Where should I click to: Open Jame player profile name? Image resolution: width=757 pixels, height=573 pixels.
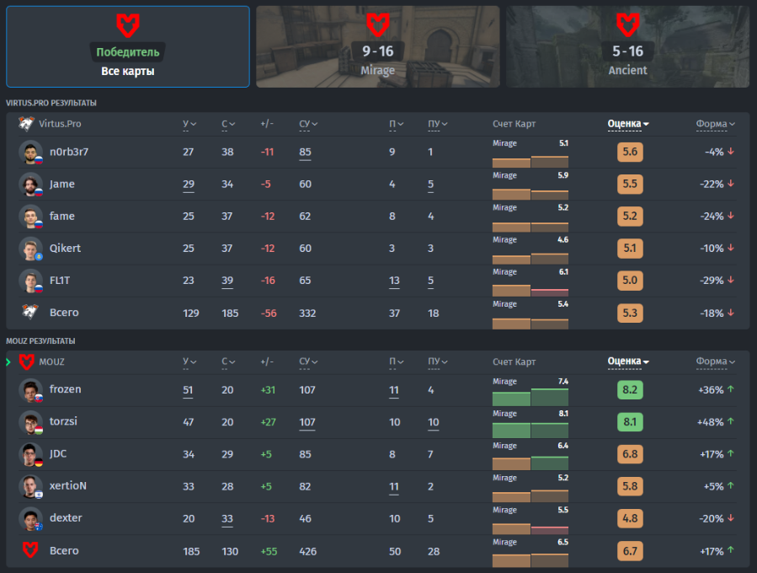61,184
